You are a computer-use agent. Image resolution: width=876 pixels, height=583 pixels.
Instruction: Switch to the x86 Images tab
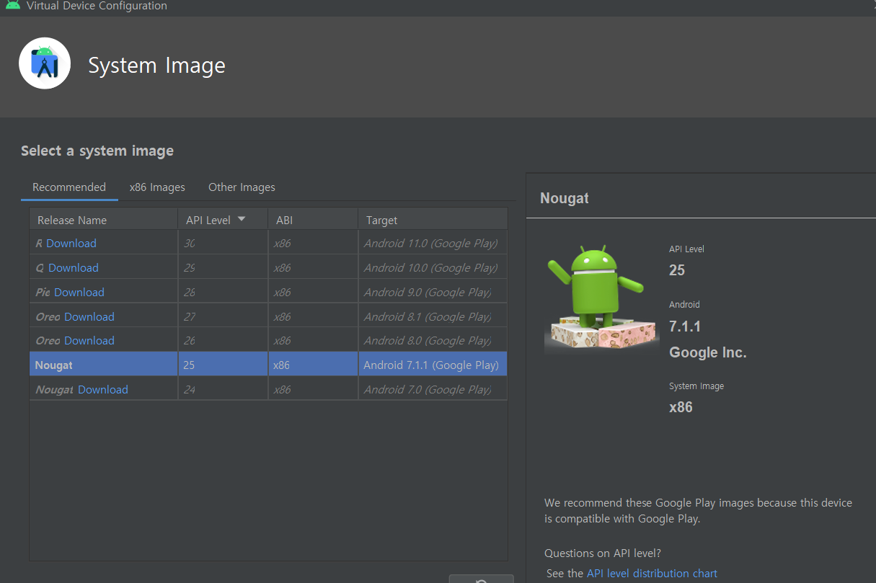point(157,187)
